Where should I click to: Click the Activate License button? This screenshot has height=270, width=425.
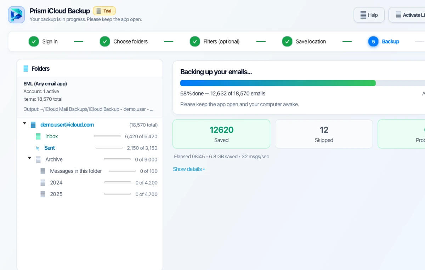(407, 15)
